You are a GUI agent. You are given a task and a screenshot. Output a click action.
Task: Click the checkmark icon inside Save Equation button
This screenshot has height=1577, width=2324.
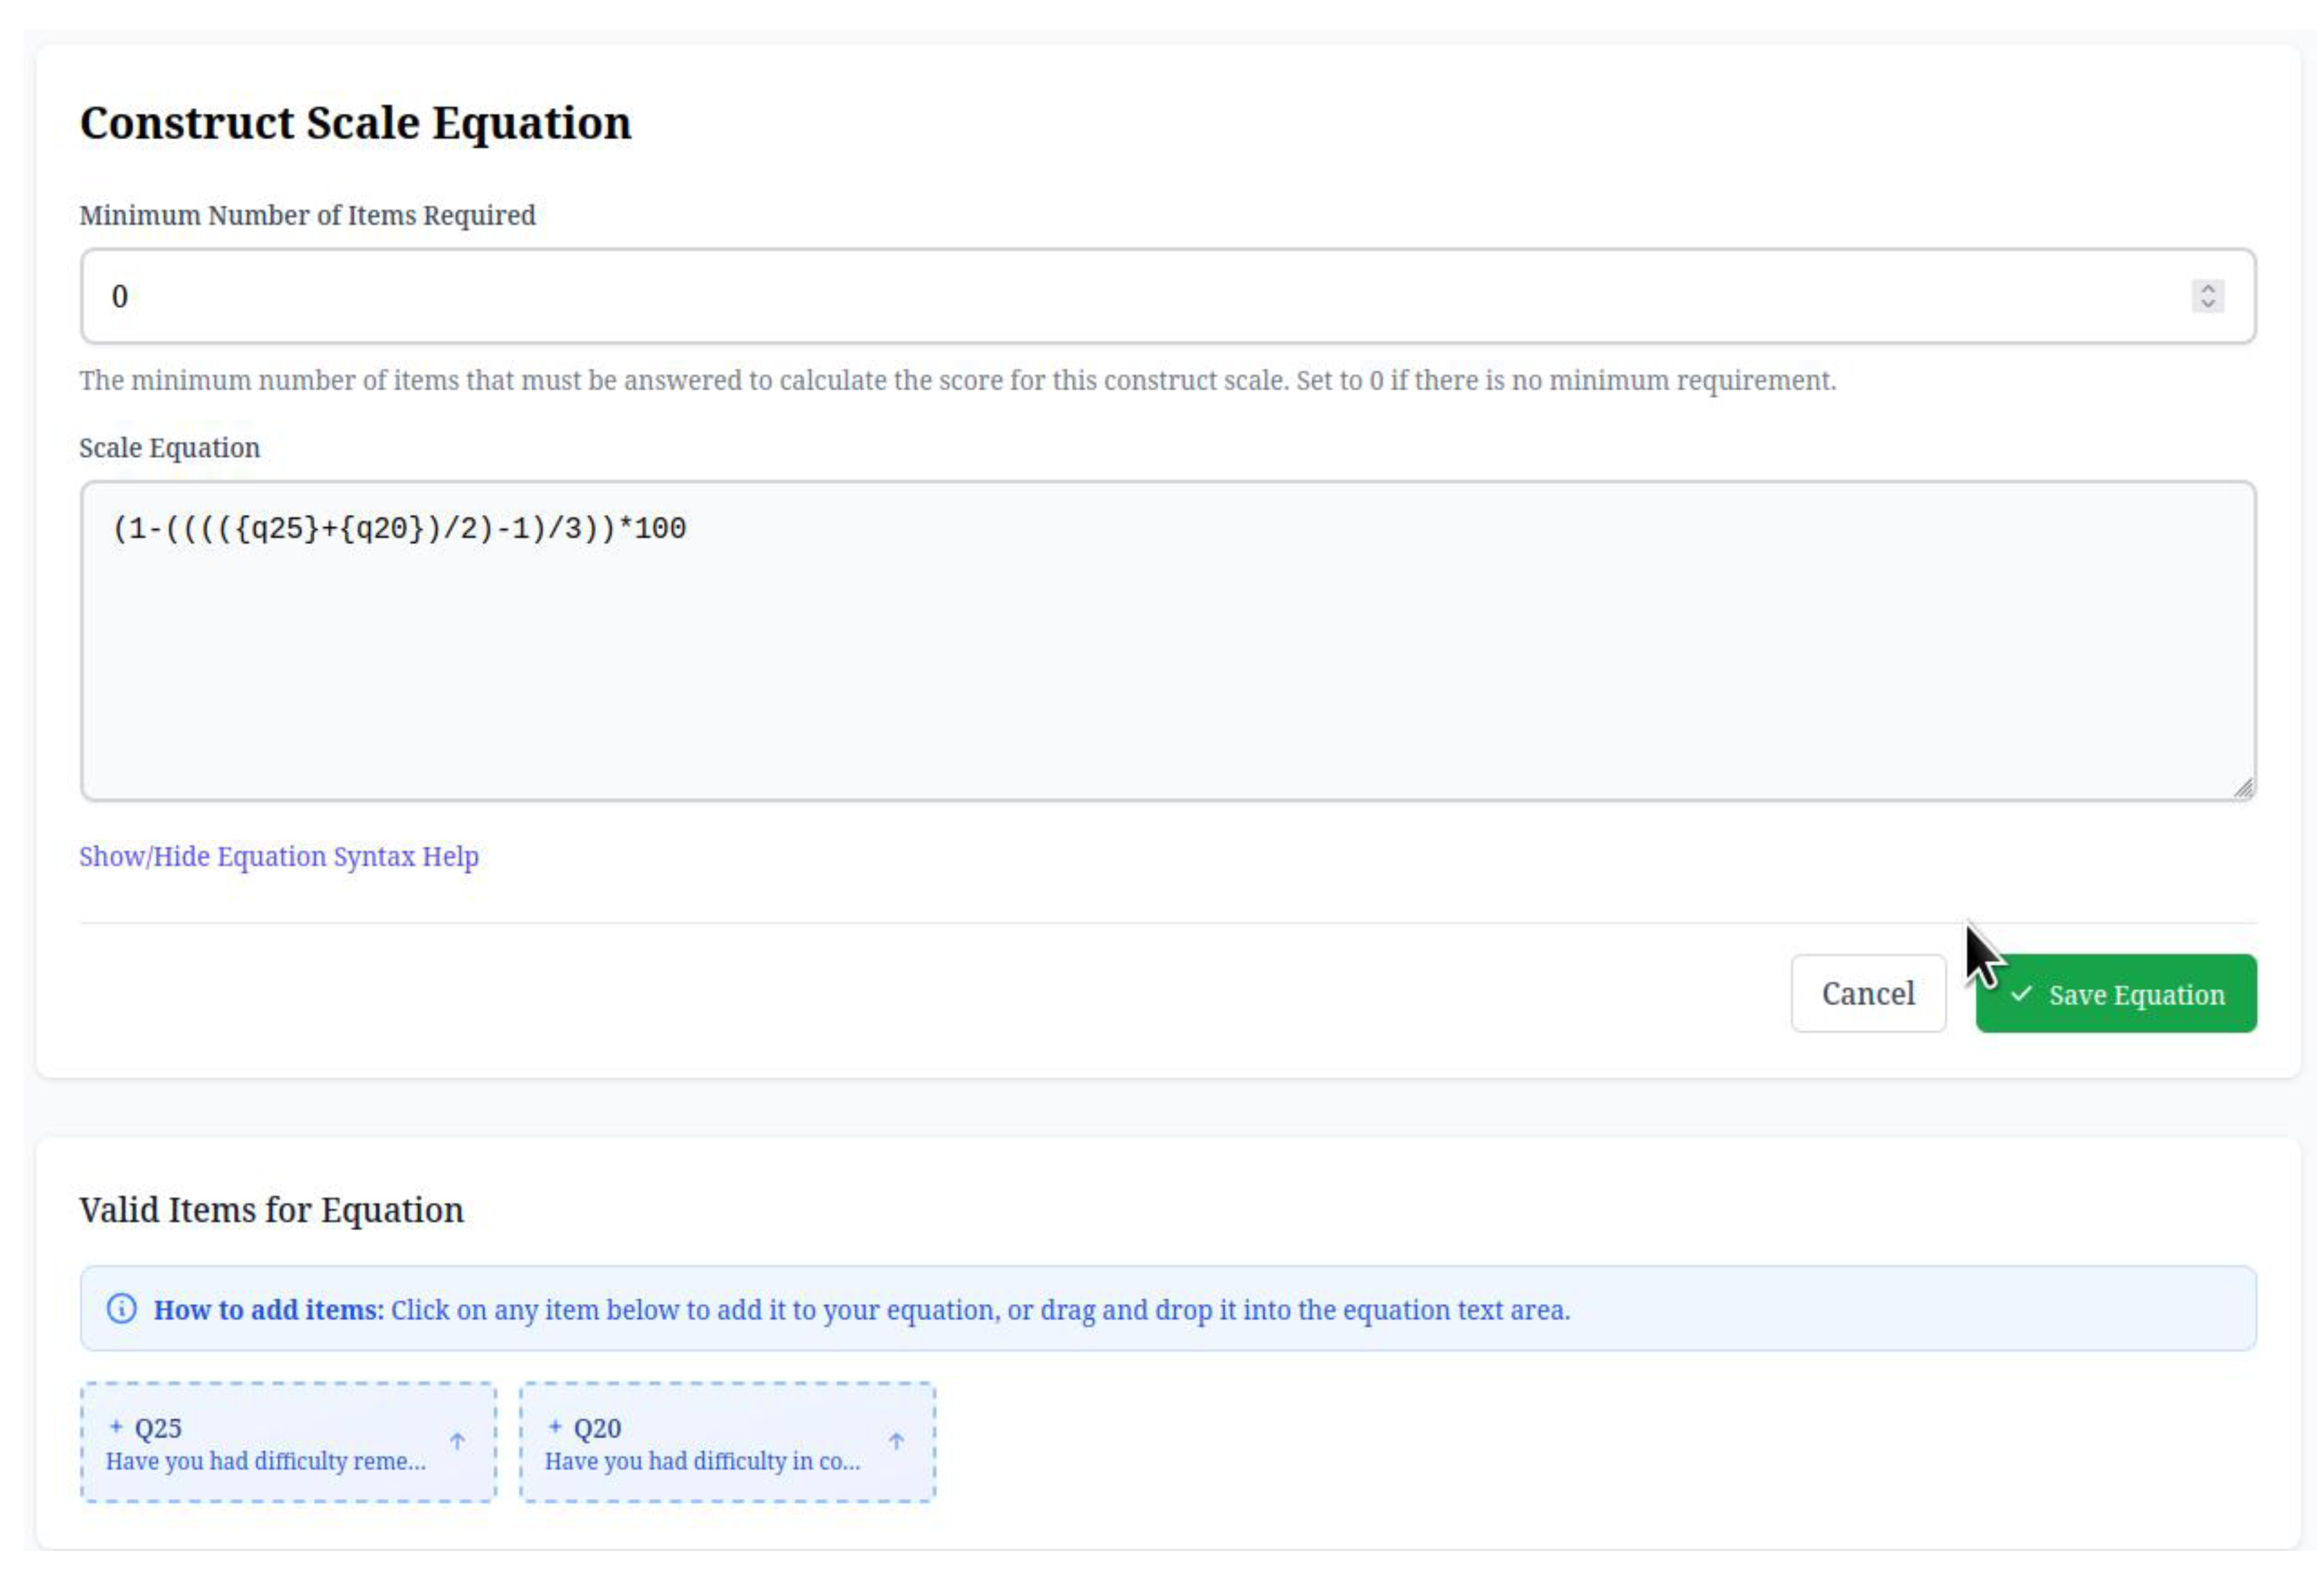coord(2024,994)
